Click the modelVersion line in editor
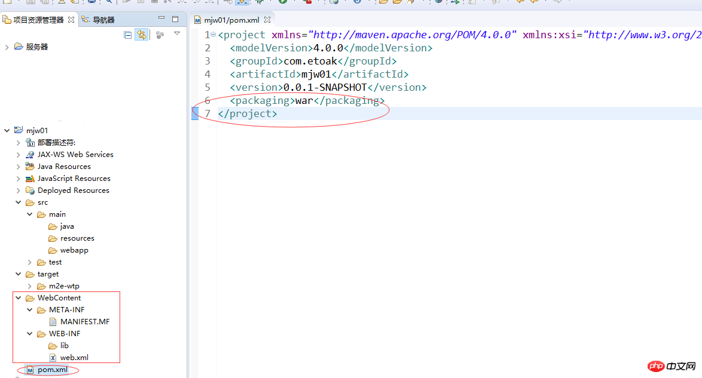This screenshot has height=378, width=702. point(331,48)
